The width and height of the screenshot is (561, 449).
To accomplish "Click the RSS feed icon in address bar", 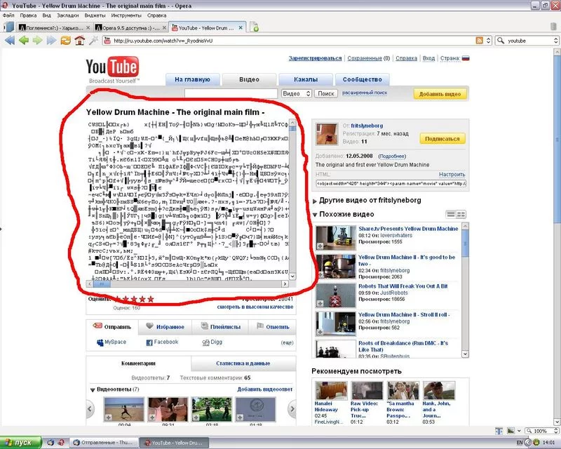I will pyautogui.click(x=480, y=41).
